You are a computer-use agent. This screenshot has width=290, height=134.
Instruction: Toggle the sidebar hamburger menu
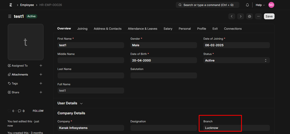point(10,16)
